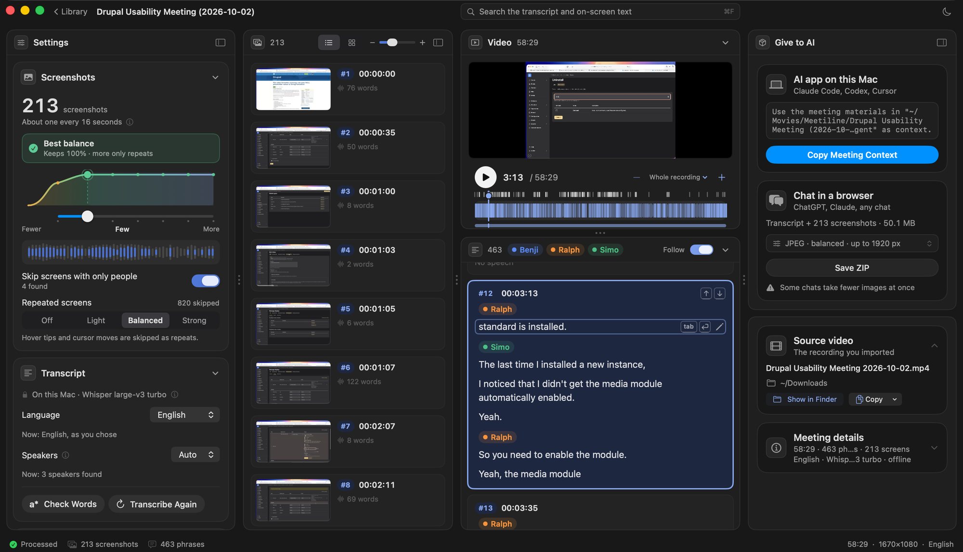Move to next phrase with down arrow
Viewport: 963px width, 552px height.
coord(719,293)
